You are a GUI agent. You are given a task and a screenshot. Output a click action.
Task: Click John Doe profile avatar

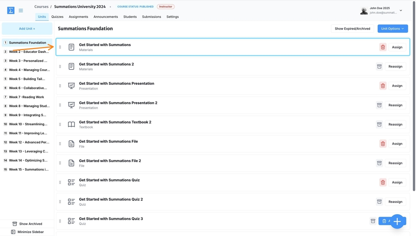[x=364, y=11]
